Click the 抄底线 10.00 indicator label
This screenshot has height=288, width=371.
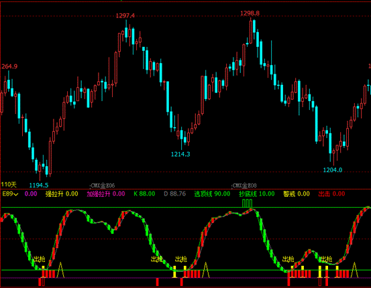pos(257,194)
